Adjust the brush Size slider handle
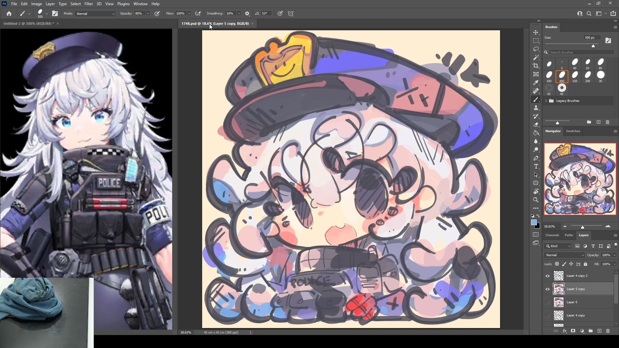The width and height of the screenshot is (619, 348). coord(593,46)
